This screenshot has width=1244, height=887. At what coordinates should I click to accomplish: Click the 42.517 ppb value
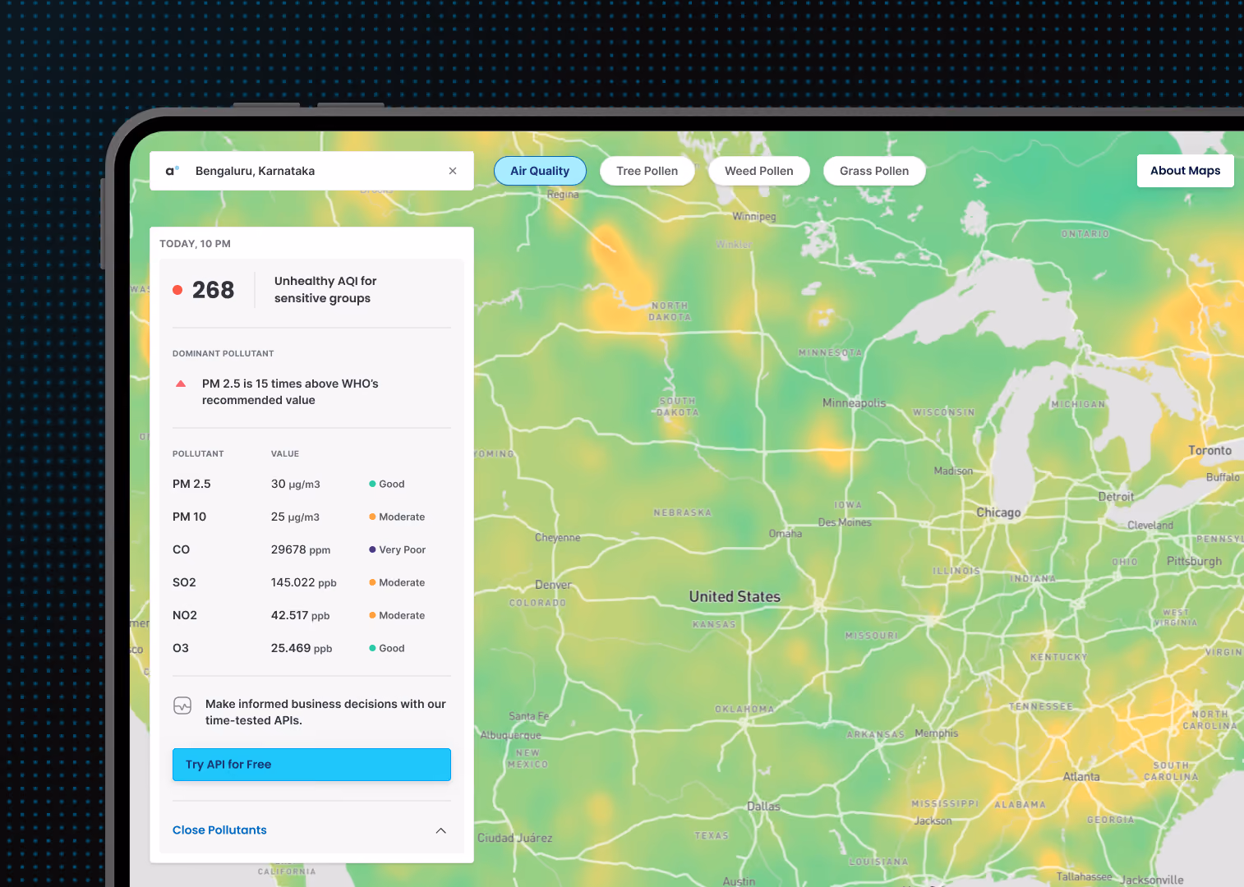click(x=300, y=615)
